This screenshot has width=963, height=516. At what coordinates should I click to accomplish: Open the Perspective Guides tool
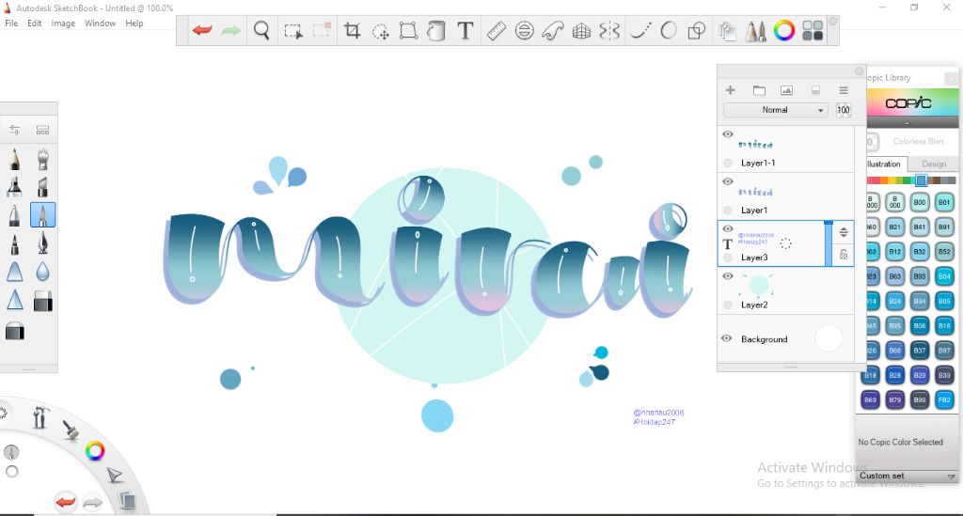click(581, 31)
